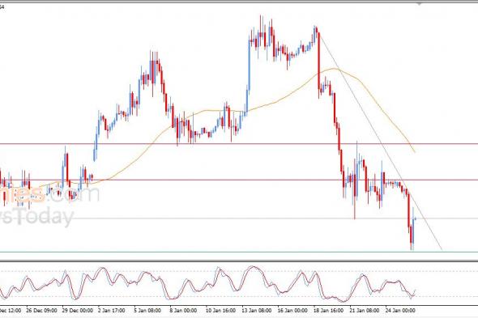The height and width of the screenshot is (318, 478).
Task: Click the "13 Jan 08:00" time axis label
Action: pos(257,311)
